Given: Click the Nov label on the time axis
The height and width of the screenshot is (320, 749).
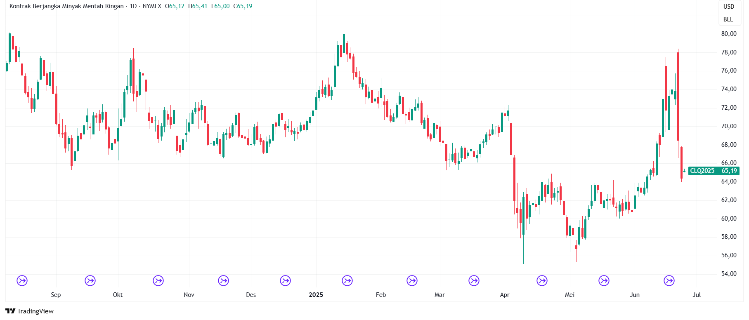Looking at the screenshot, I should click(x=189, y=295).
